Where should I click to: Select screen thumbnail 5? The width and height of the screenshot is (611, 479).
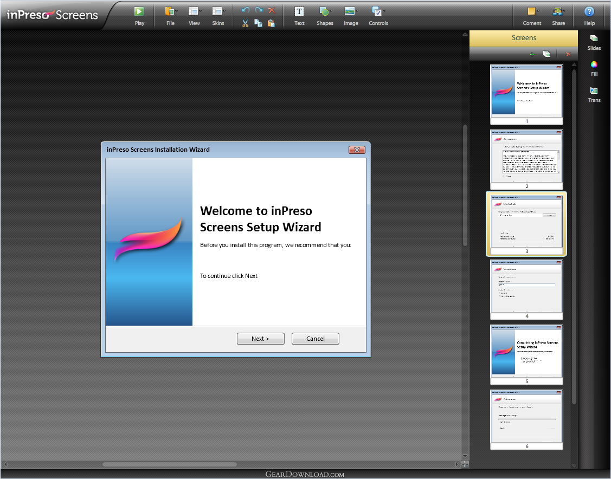(x=526, y=354)
